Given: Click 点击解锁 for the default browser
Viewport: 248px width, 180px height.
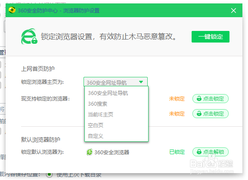Looking at the screenshot, I should (x=211, y=152).
